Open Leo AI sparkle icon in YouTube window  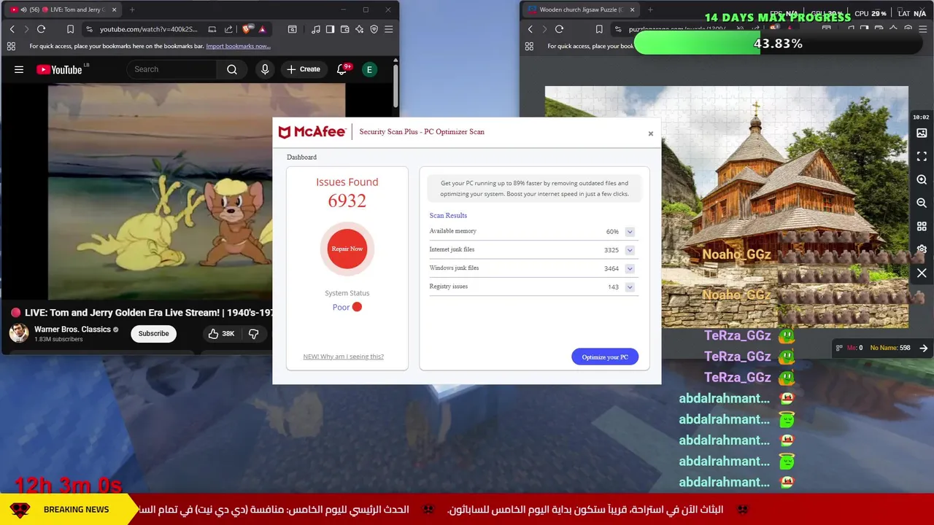(x=359, y=29)
